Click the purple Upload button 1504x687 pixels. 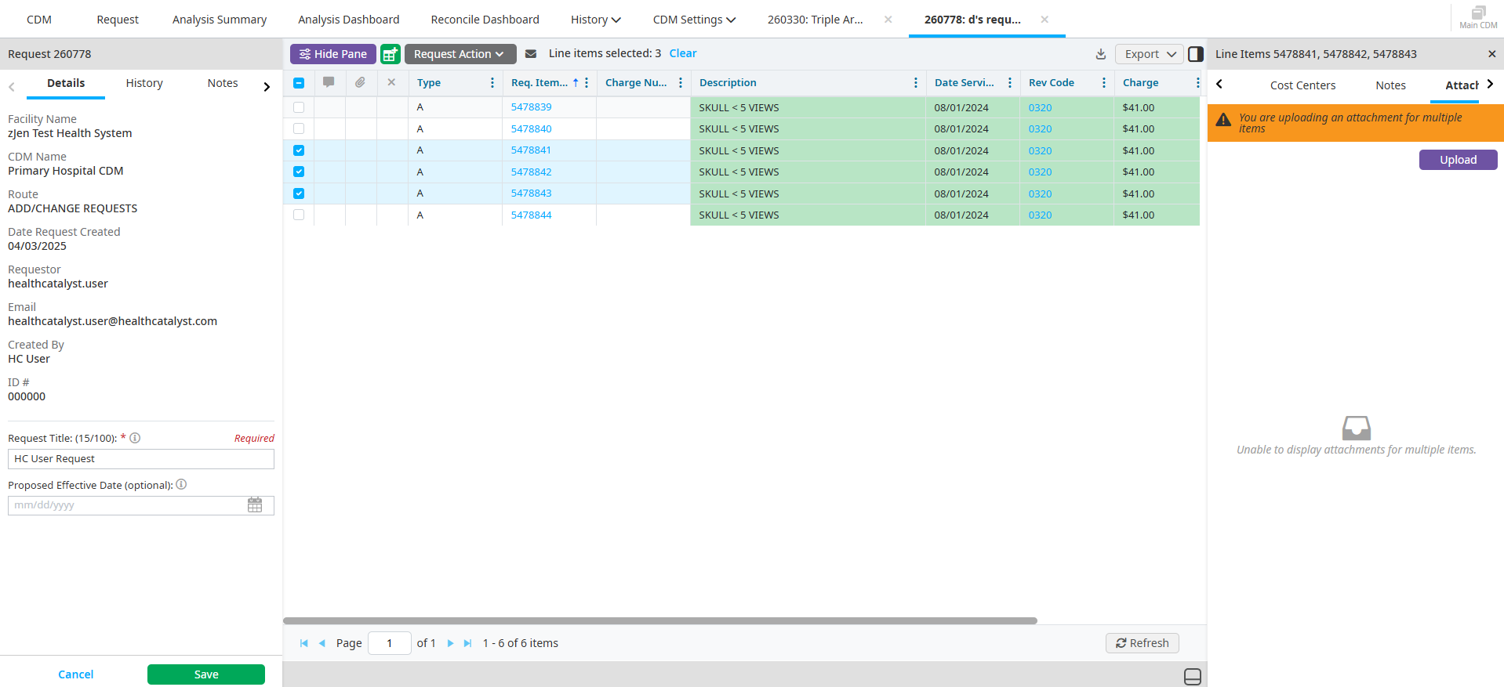coord(1458,160)
